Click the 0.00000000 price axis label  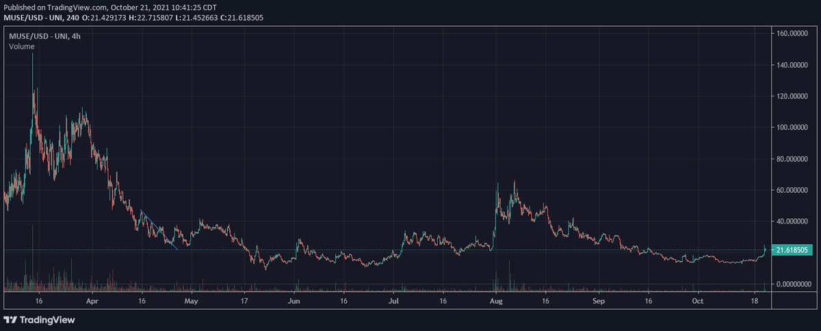click(794, 284)
